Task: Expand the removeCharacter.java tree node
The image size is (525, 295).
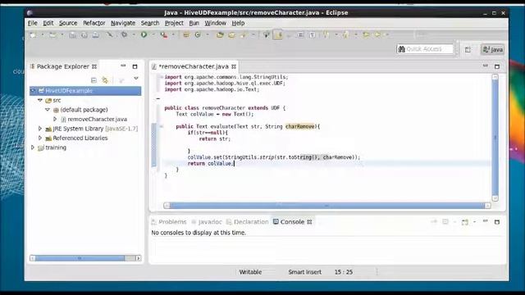Action: click(55, 119)
